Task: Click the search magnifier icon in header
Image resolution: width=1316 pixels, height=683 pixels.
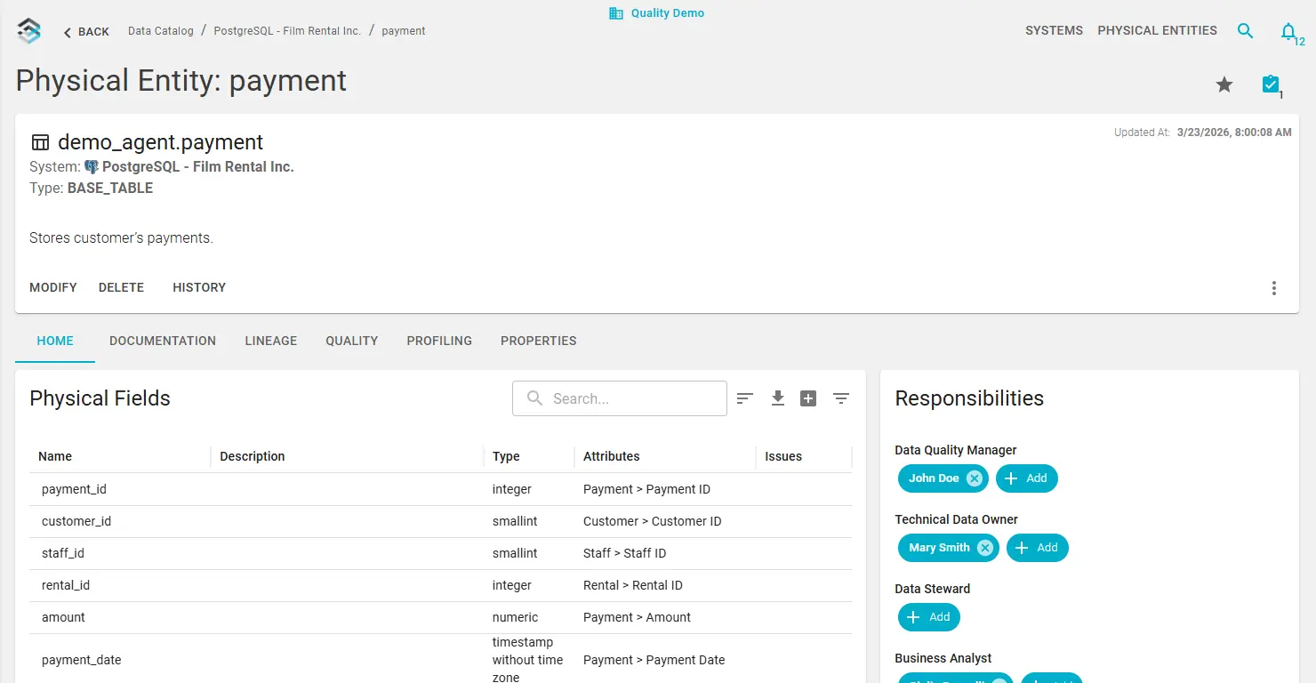Action: pos(1246,31)
